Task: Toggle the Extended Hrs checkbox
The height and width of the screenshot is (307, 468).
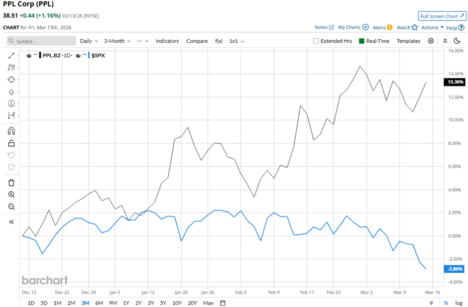Action: pyautogui.click(x=316, y=41)
